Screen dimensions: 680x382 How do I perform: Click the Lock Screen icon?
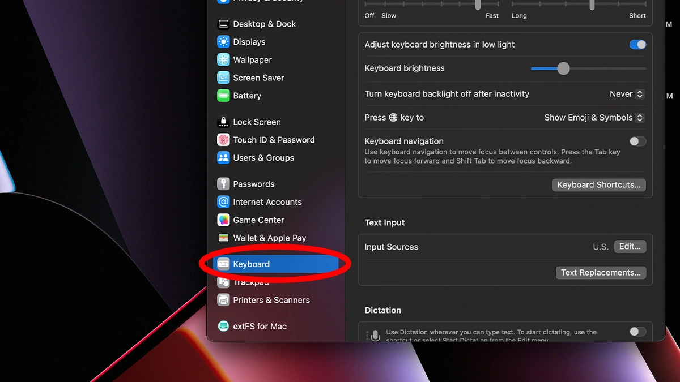(x=223, y=122)
